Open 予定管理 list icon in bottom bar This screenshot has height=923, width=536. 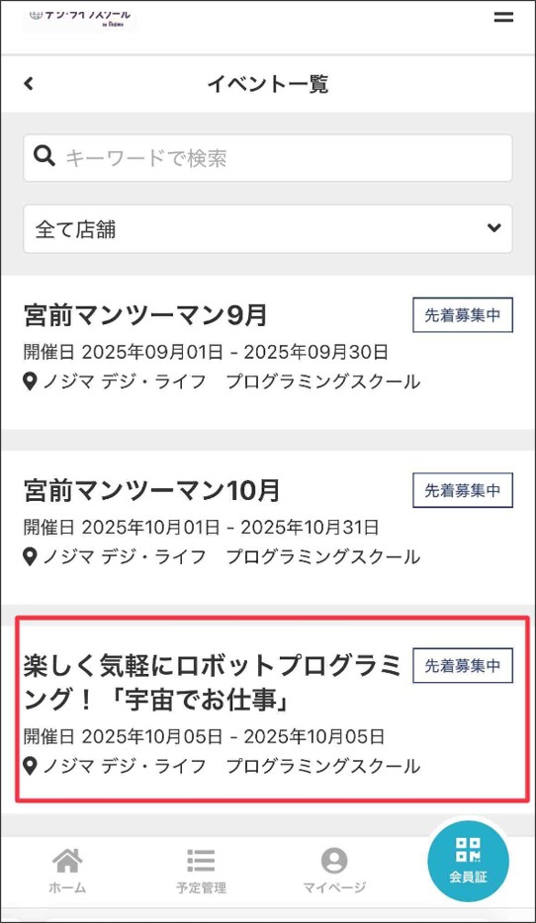pyautogui.click(x=201, y=861)
